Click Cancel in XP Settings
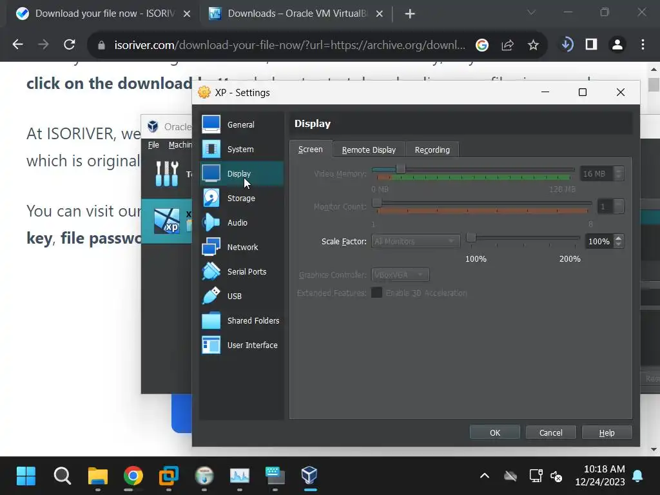 (550, 432)
